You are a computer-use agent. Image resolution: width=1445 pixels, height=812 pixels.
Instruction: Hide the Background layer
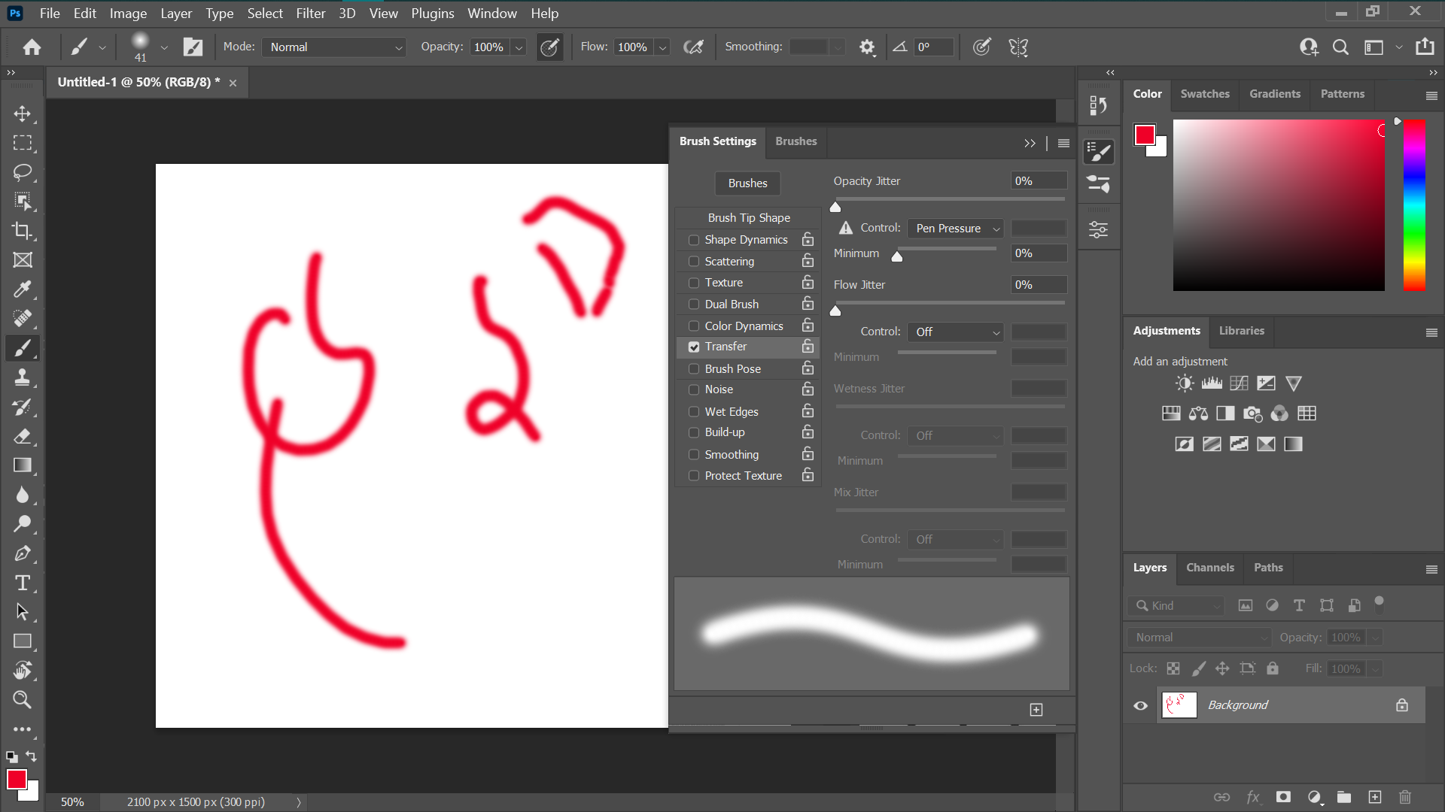point(1139,705)
